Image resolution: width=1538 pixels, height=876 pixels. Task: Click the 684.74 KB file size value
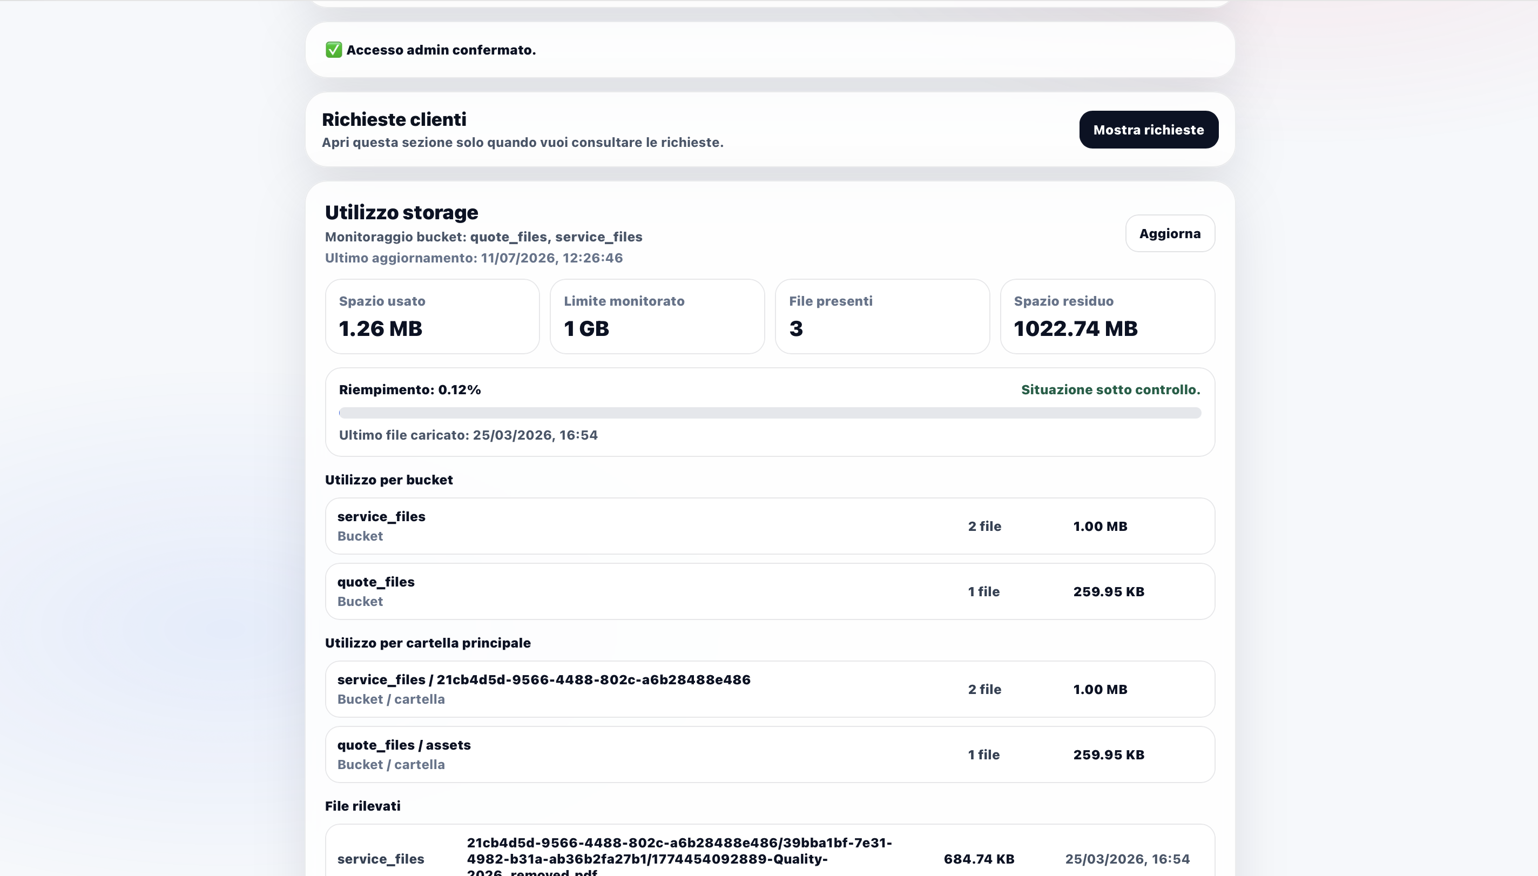pyautogui.click(x=979, y=859)
